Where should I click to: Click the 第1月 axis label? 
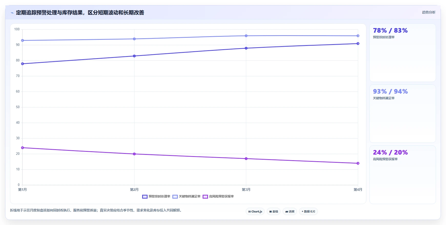click(x=23, y=190)
